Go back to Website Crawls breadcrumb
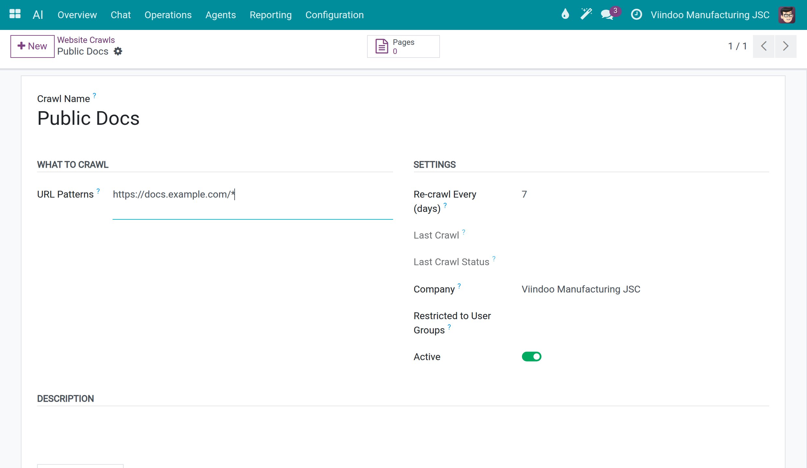The height and width of the screenshot is (468, 807). click(86, 40)
